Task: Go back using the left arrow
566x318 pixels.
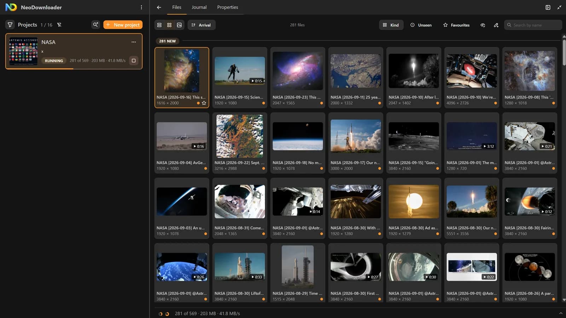Action: click(x=159, y=7)
